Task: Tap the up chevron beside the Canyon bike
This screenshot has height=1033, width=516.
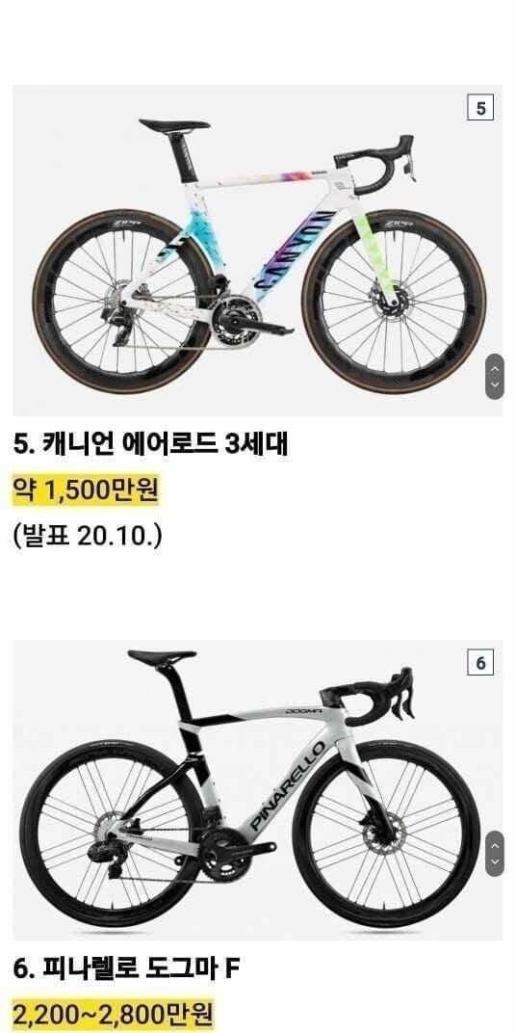Action: point(494,369)
